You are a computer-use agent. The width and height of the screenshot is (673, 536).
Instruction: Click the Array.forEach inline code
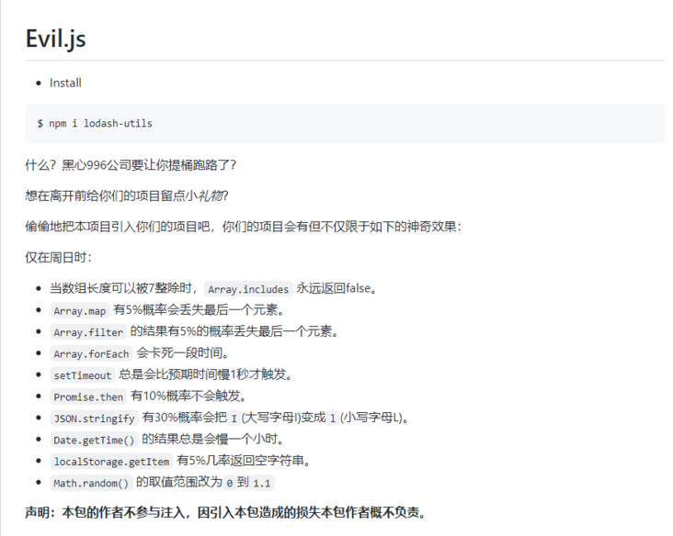pyautogui.click(x=91, y=353)
